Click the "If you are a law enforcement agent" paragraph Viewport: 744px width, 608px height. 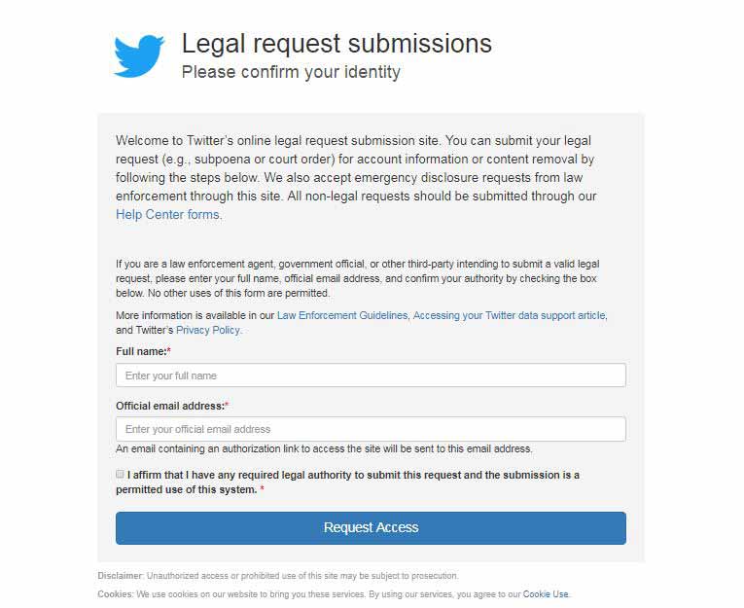pos(355,278)
